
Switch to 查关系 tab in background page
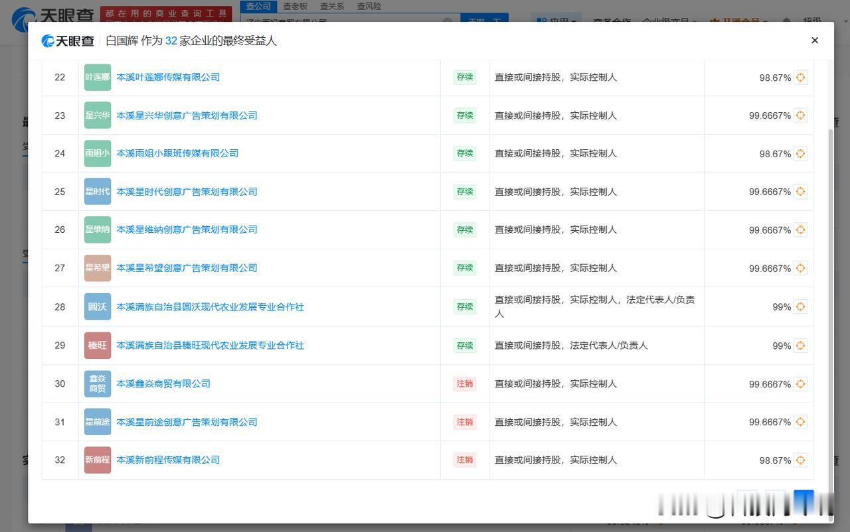[332, 6]
